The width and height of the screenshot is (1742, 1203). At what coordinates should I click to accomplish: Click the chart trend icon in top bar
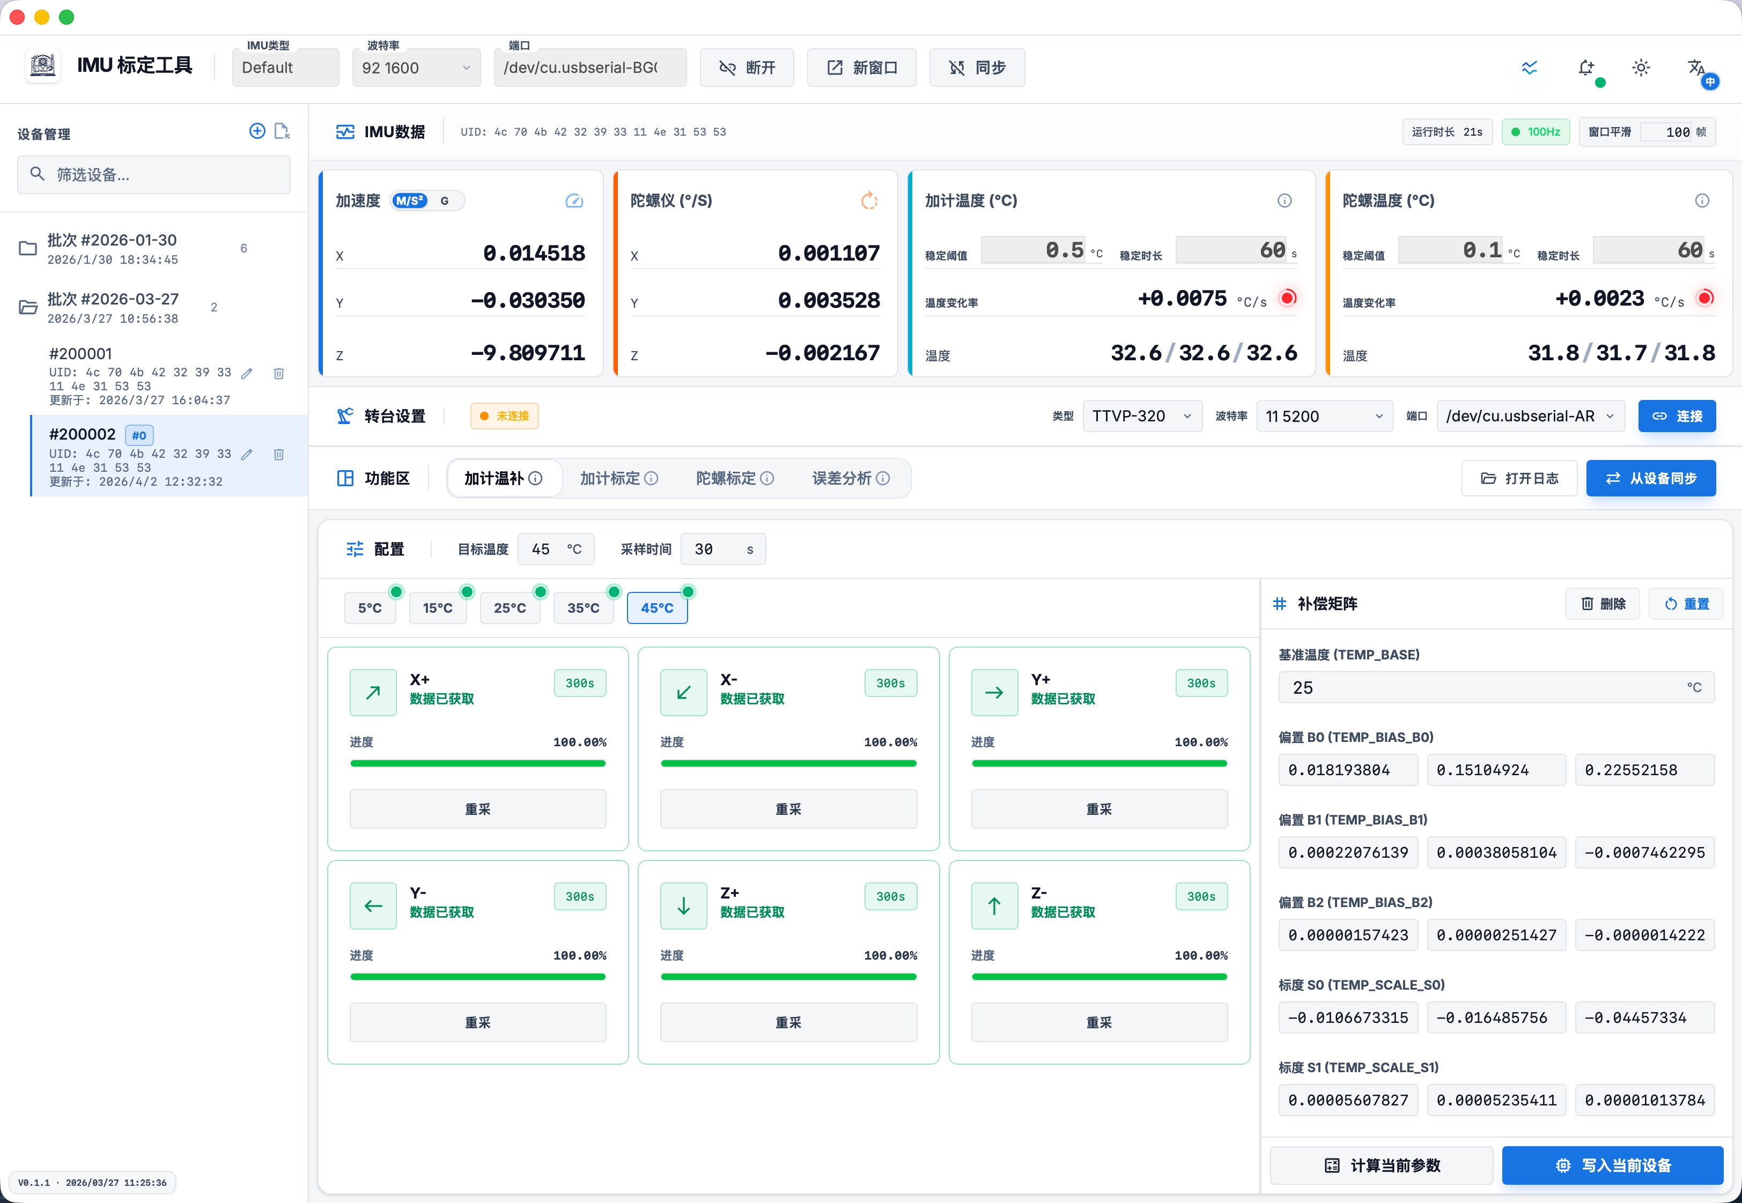(1529, 68)
